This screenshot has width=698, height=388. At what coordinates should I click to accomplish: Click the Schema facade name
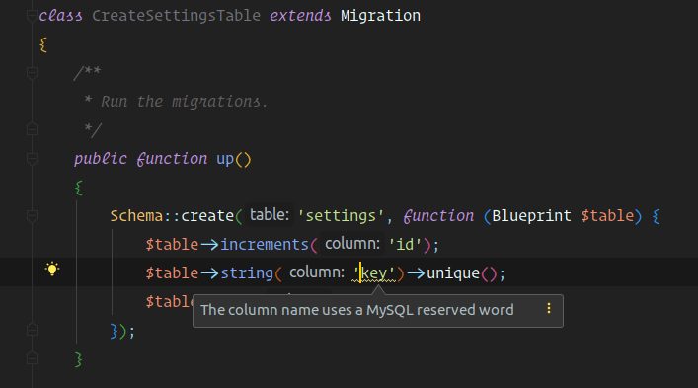(136, 216)
